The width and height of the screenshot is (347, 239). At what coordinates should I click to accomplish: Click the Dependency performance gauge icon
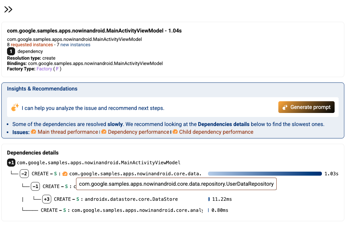(104, 132)
